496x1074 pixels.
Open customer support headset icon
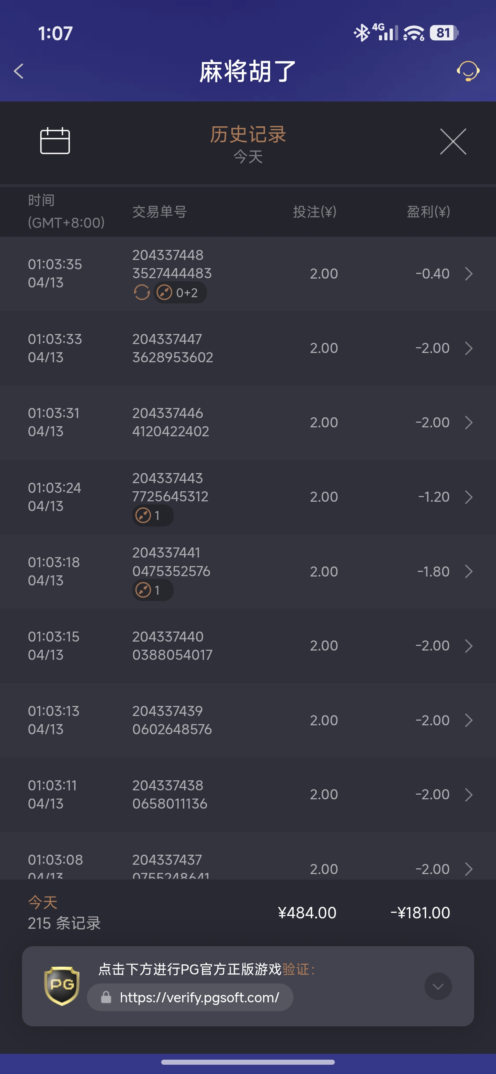click(x=468, y=71)
